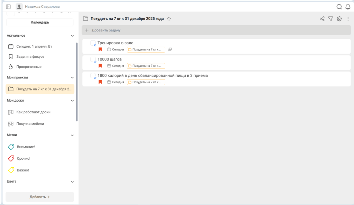Select the red Срочно! label

click(x=24, y=158)
